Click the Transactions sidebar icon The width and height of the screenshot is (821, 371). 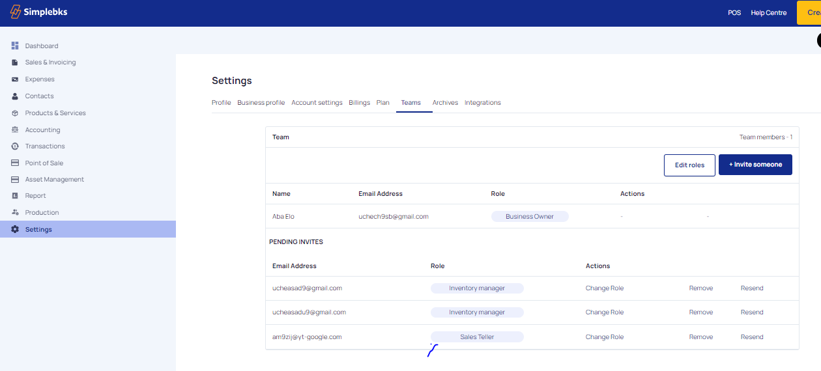(x=15, y=146)
